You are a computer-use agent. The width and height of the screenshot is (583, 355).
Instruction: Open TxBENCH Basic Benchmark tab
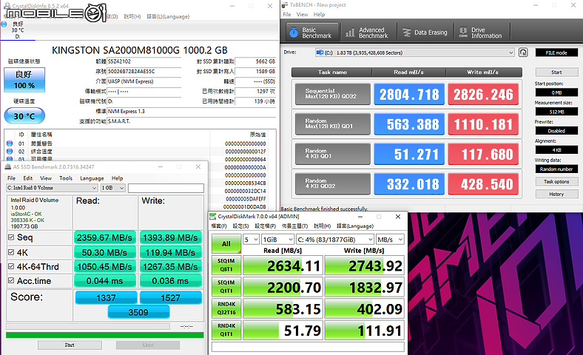pyautogui.click(x=312, y=33)
